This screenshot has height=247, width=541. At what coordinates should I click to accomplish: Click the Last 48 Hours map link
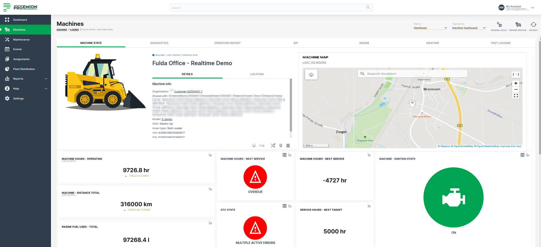(x=314, y=62)
